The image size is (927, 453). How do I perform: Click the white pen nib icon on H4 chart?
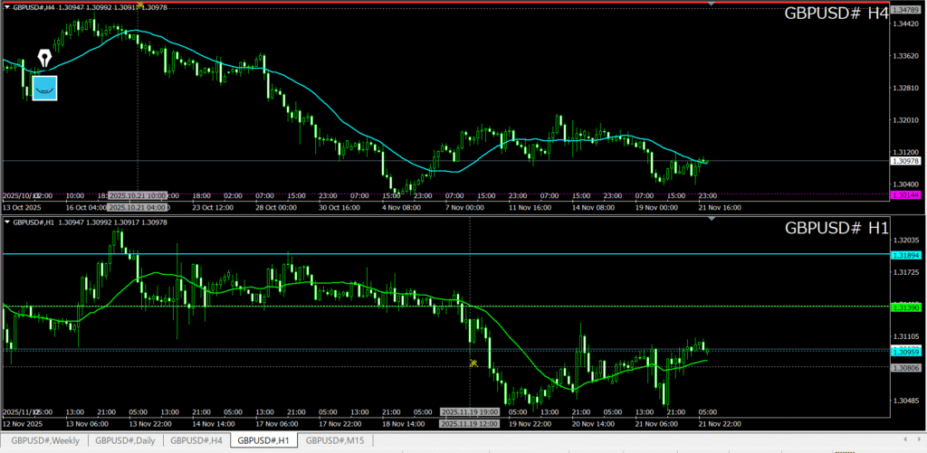(x=43, y=58)
